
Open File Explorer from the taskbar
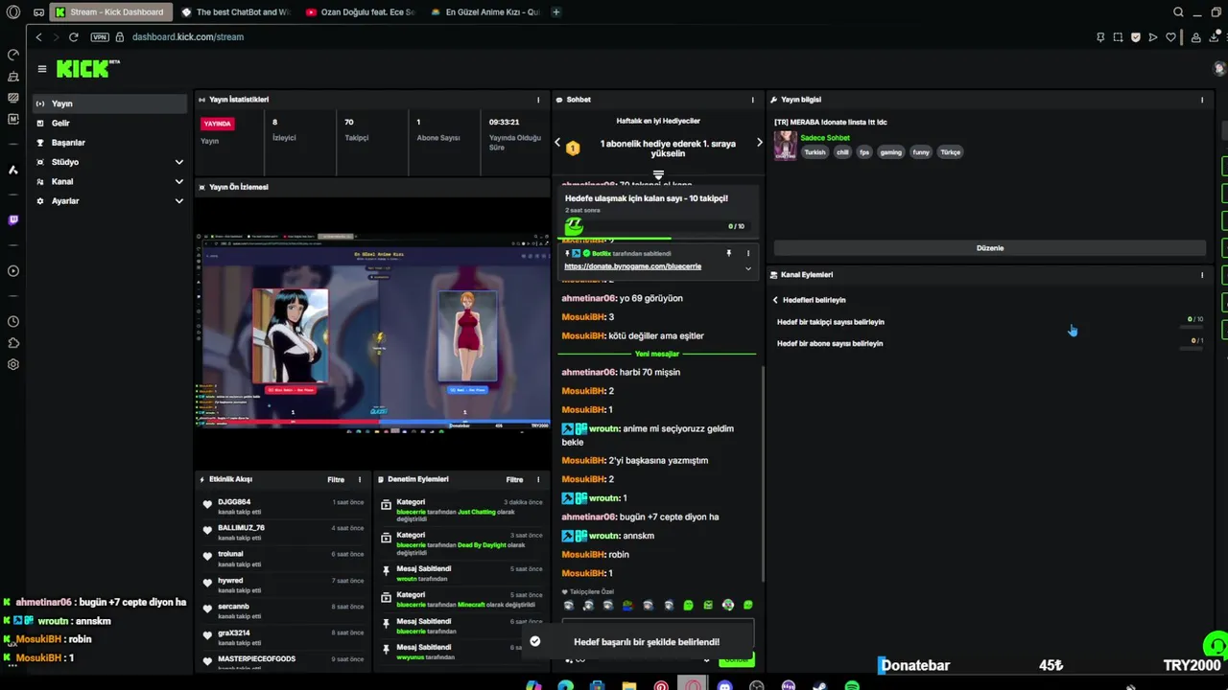click(x=629, y=684)
